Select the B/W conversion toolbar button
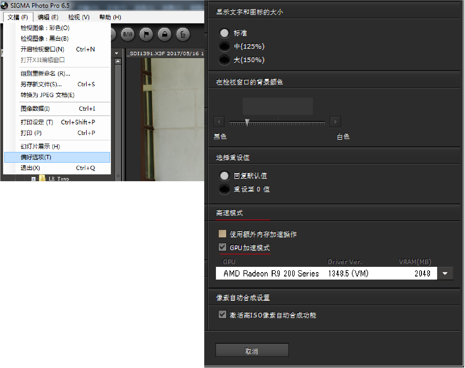This screenshot has width=465, height=368. (x=127, y=34)
